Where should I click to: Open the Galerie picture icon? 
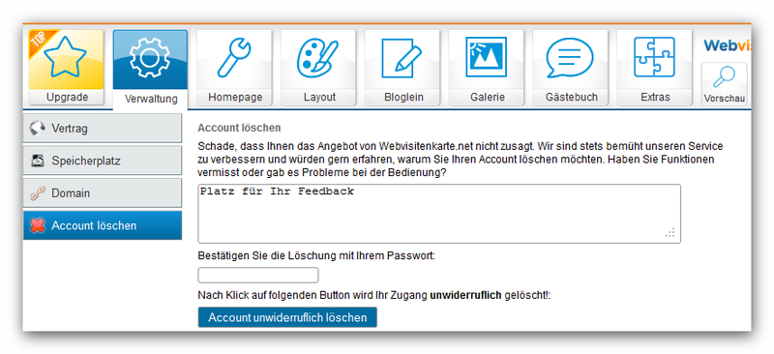tap(486, 57)
